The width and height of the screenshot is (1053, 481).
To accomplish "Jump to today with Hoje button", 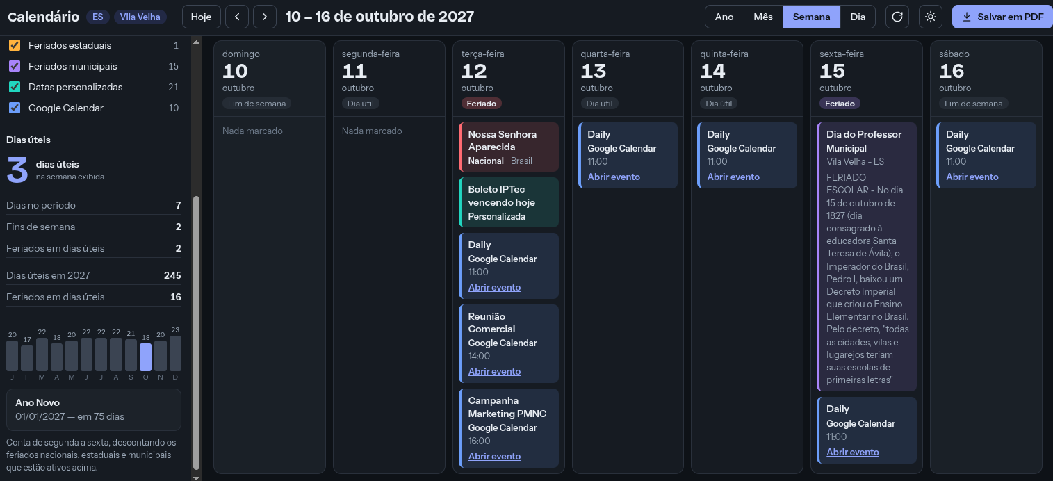I will [x=202, y=17].
